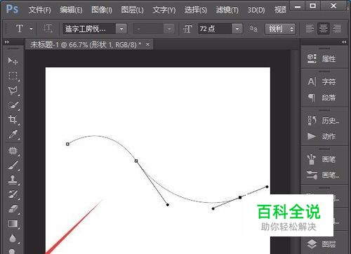Open the 滤镜(T) menu
The image size is (351, 254).
[227, 10]
